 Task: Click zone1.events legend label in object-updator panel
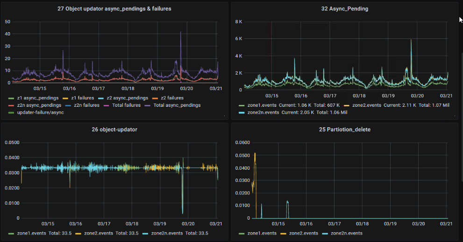pyautogui.click(x=32, y=233)
